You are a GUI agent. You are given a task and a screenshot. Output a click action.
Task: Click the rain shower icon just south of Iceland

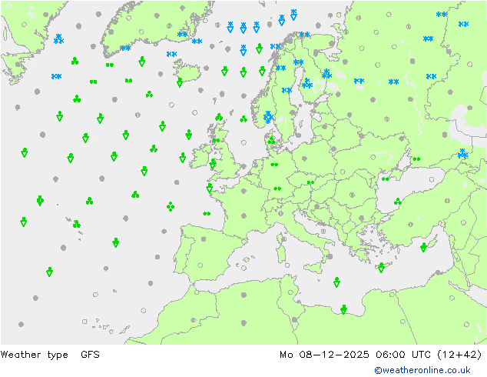(180, 82)
